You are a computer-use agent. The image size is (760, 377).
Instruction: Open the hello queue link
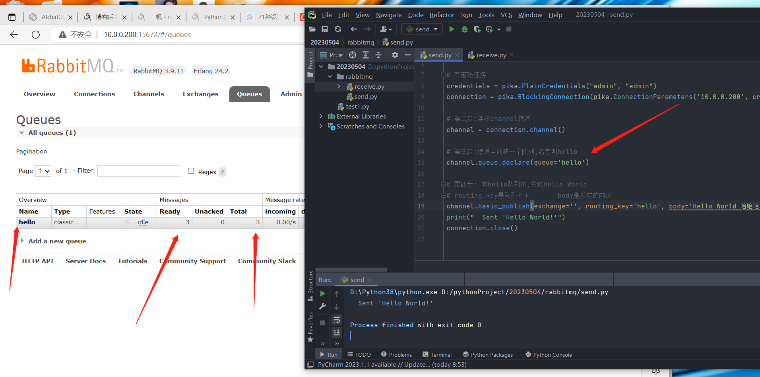(x=27, y=222)
